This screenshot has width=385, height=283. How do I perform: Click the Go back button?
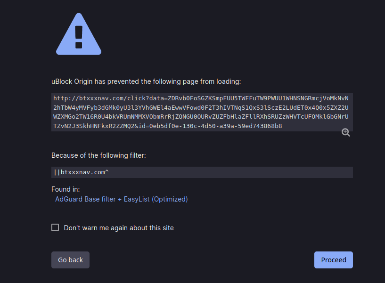71,260
